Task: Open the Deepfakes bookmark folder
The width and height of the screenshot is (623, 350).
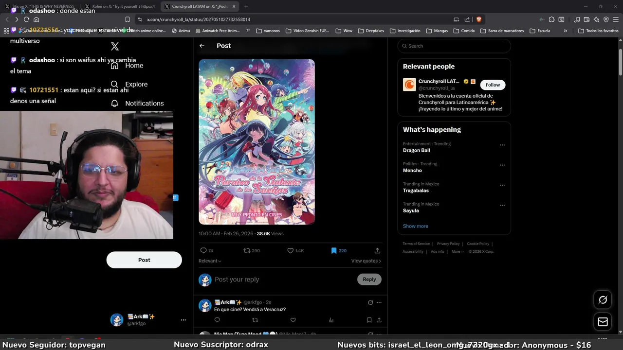Action: pos(371,31)
